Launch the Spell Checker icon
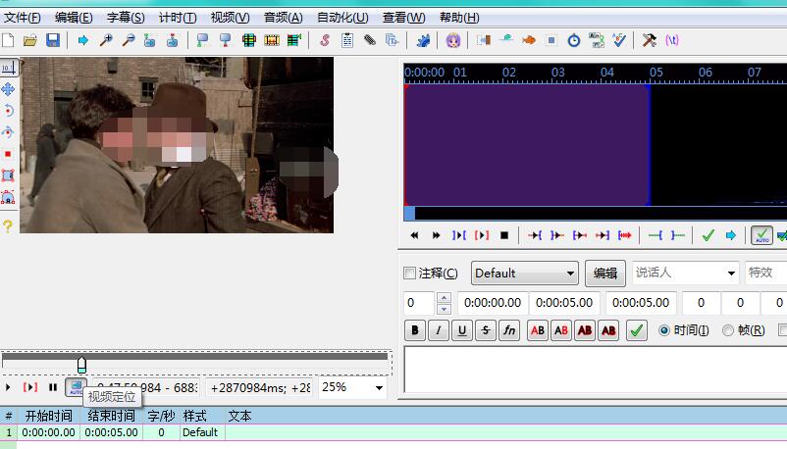Viewport: 787px width, 449px height. [x=619, y=40]
